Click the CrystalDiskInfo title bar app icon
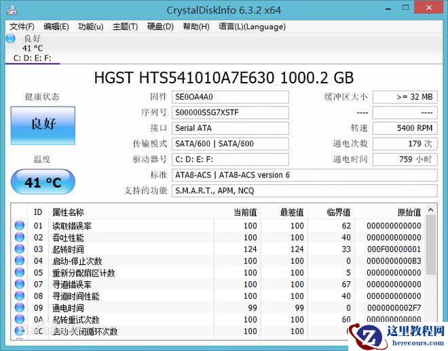 12,9
